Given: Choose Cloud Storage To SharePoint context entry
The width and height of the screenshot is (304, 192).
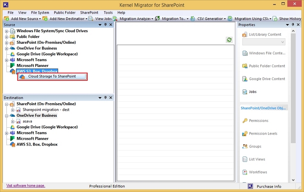Looking at the screenshot, I should (x=52, y=76).
